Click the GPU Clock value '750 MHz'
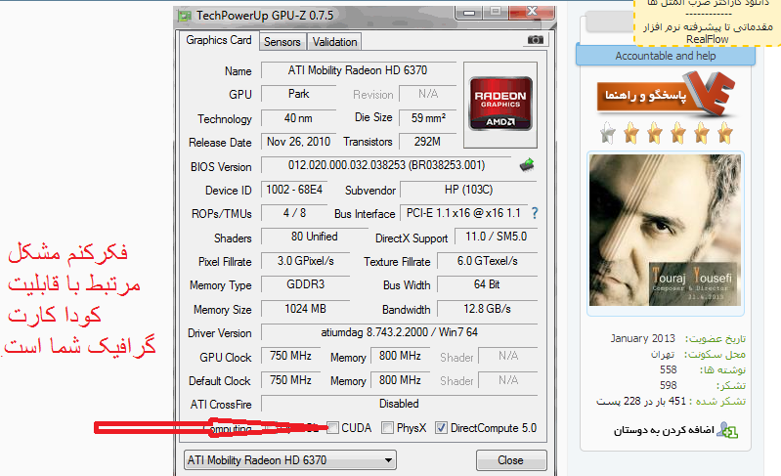Image resolution: width=781 pixels, height=476 pixels. 291,356
